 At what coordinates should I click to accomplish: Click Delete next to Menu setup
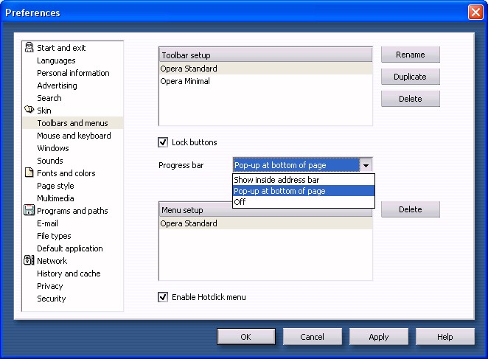(410, 209)
